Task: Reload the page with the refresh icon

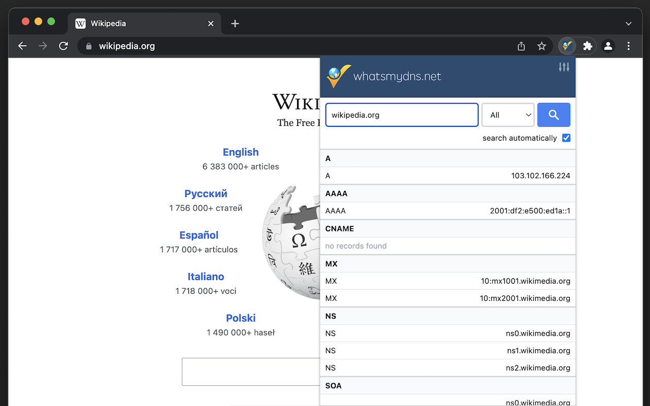Action: (63, 46)
